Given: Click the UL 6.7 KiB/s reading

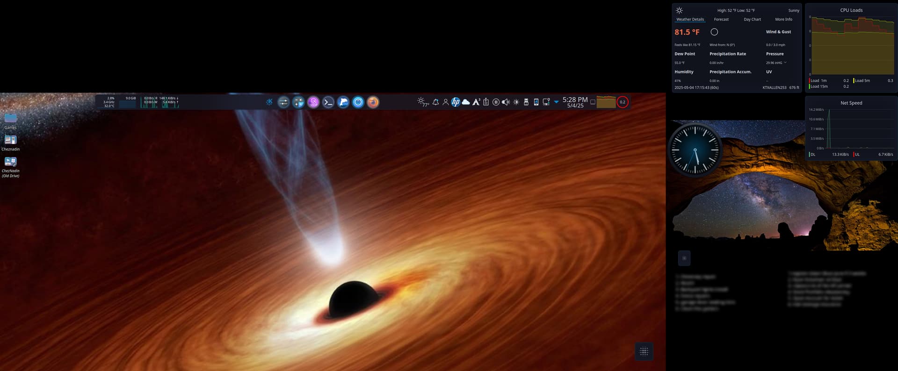Looking at the screenshot, I should 873,154.
